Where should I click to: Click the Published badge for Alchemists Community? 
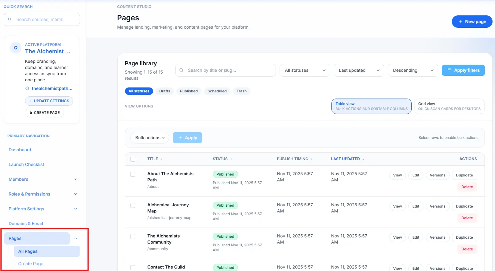coord(225,237)
